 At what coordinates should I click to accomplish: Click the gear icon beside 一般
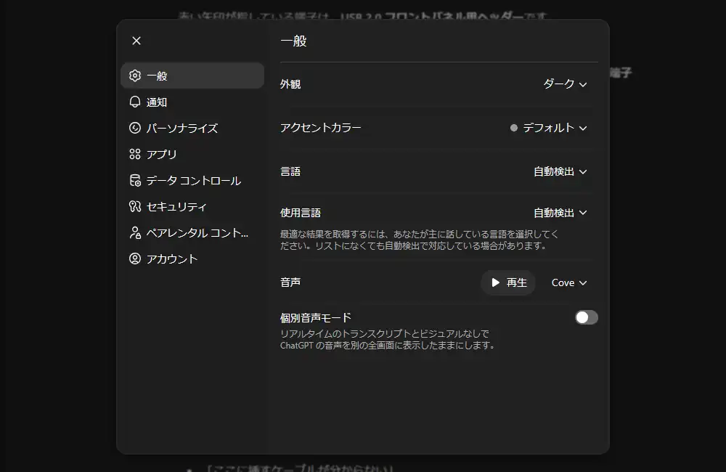134,76
